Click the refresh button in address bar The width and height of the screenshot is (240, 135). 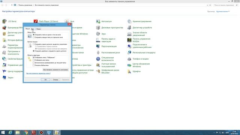[x=210, y=5]
